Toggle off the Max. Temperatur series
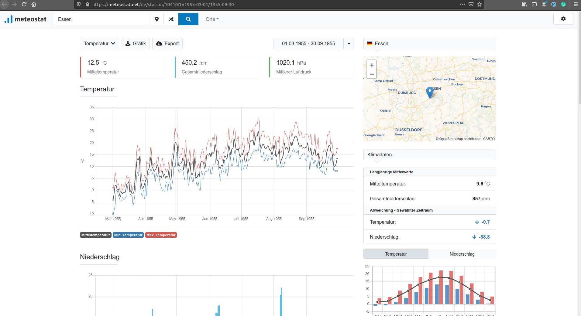 pyautogui.click(x=161, y=235)
